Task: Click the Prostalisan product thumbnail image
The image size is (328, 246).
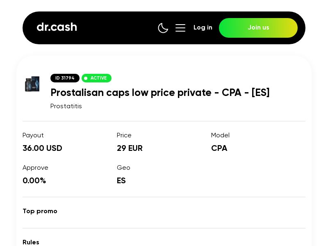Action: tap(32, 84)
